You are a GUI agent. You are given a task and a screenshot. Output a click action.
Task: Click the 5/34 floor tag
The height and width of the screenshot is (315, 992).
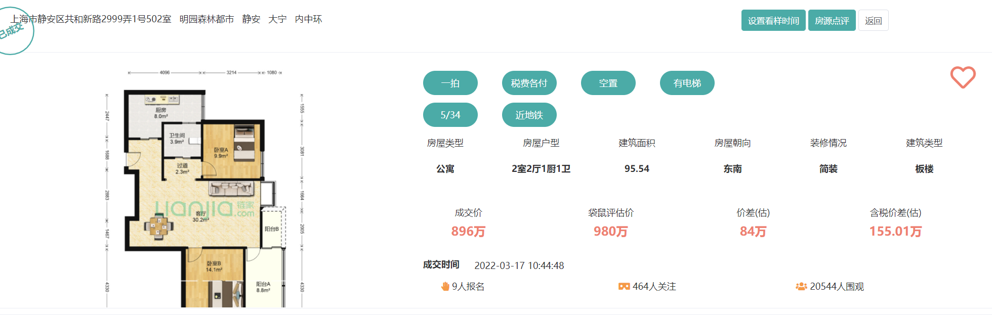[450, 115]
